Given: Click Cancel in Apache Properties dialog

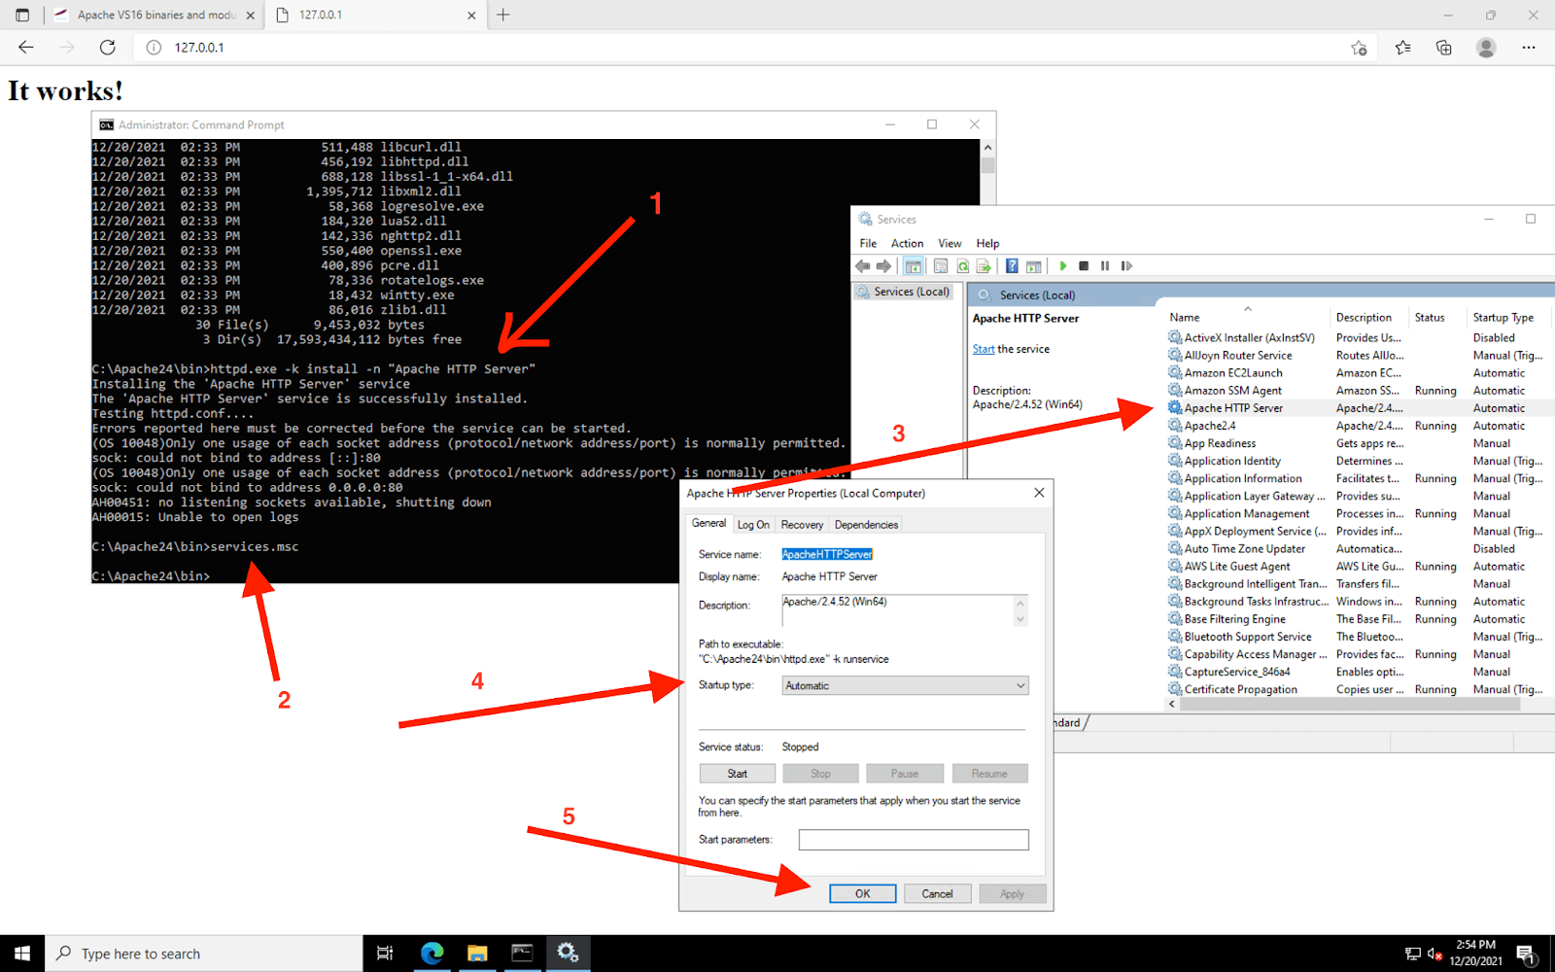Looking at the screenshot, I should coord(937,893).
